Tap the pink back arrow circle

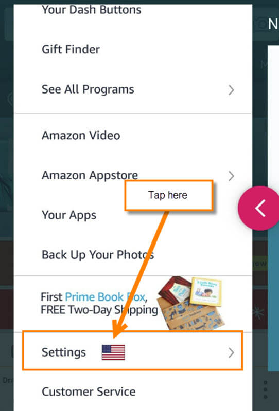tap(259, 208)
